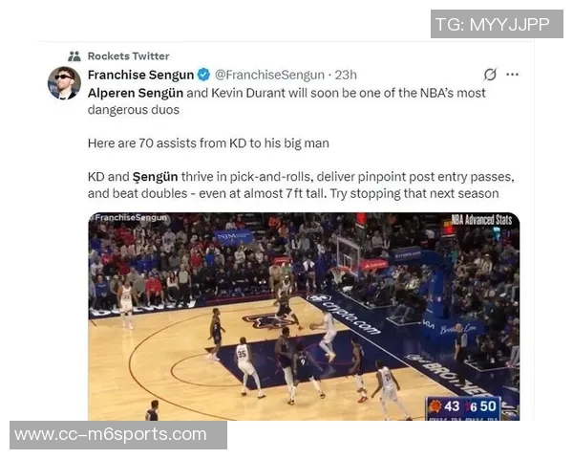This screenshot has height=459, width=573.
Task: Open the Rockets Twitter community label
Action: coord(128,56)
